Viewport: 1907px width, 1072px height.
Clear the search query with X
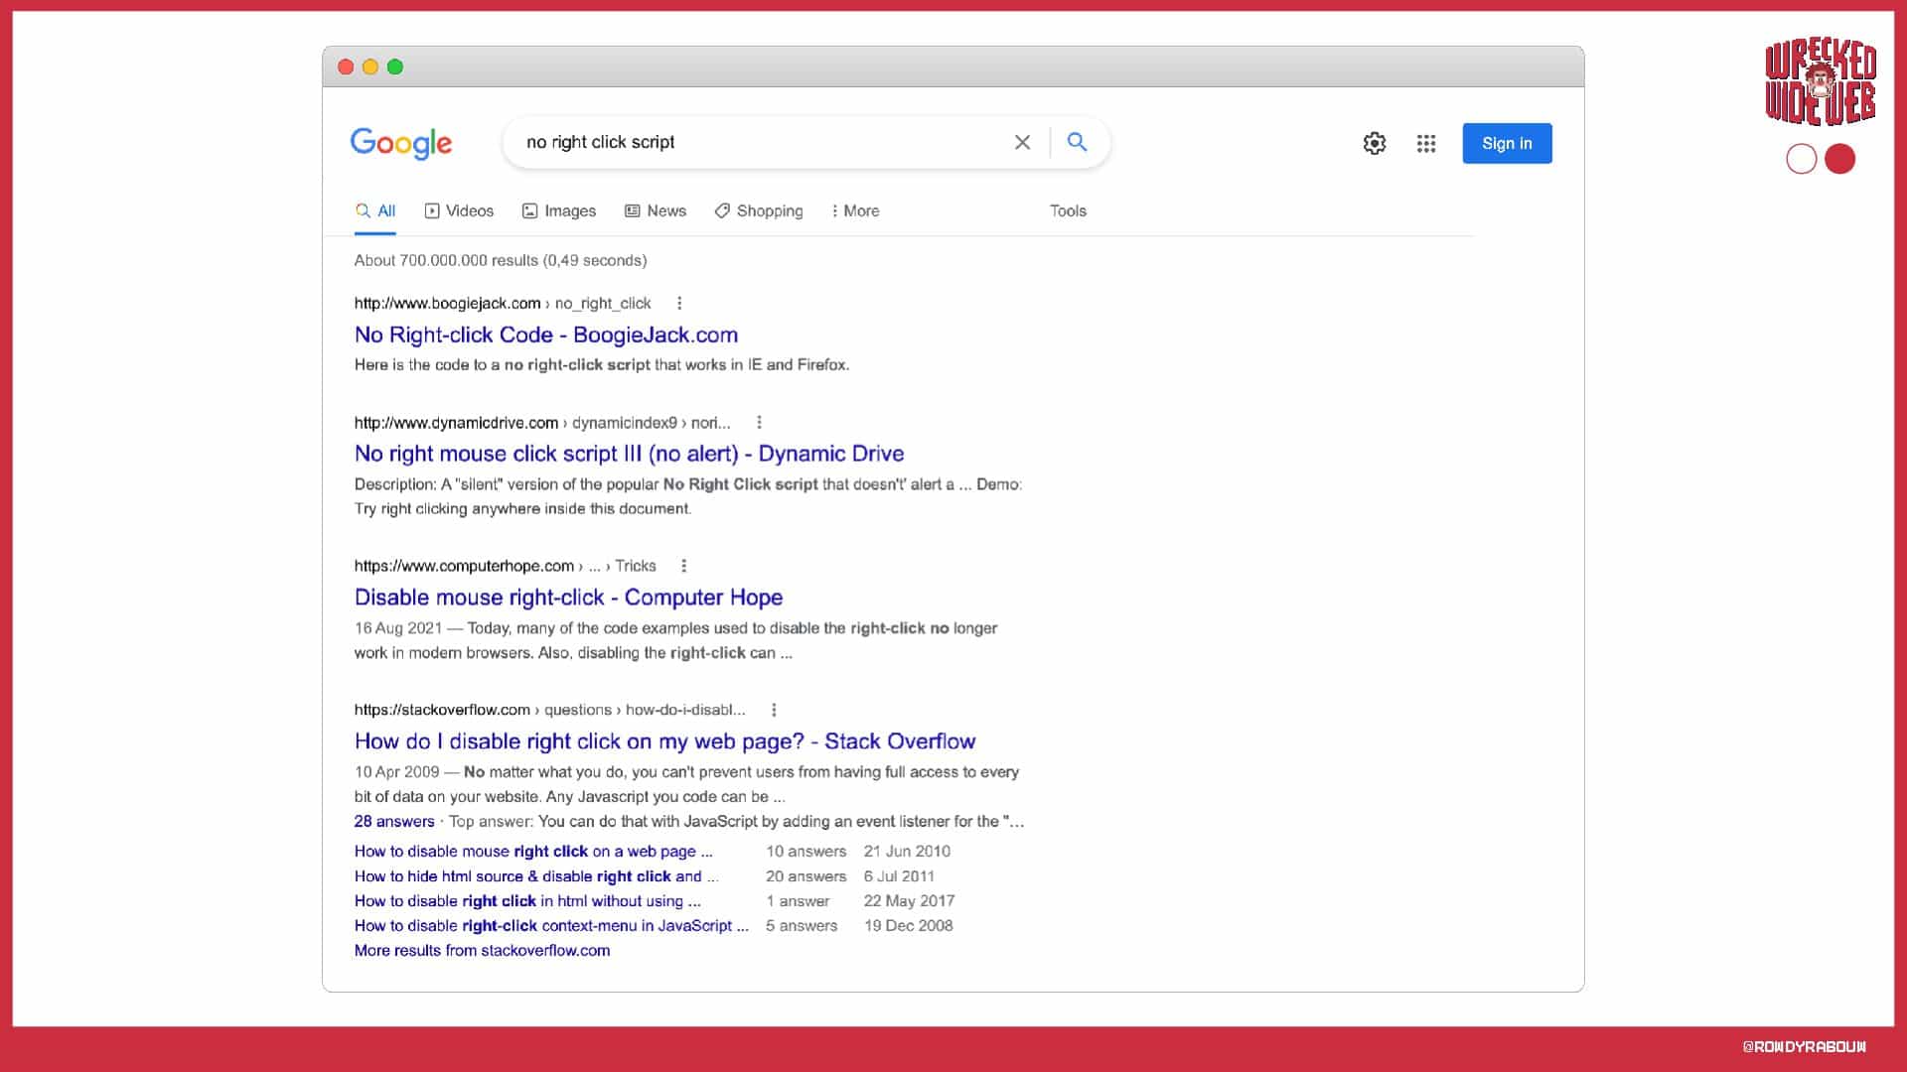point(1022,142)
